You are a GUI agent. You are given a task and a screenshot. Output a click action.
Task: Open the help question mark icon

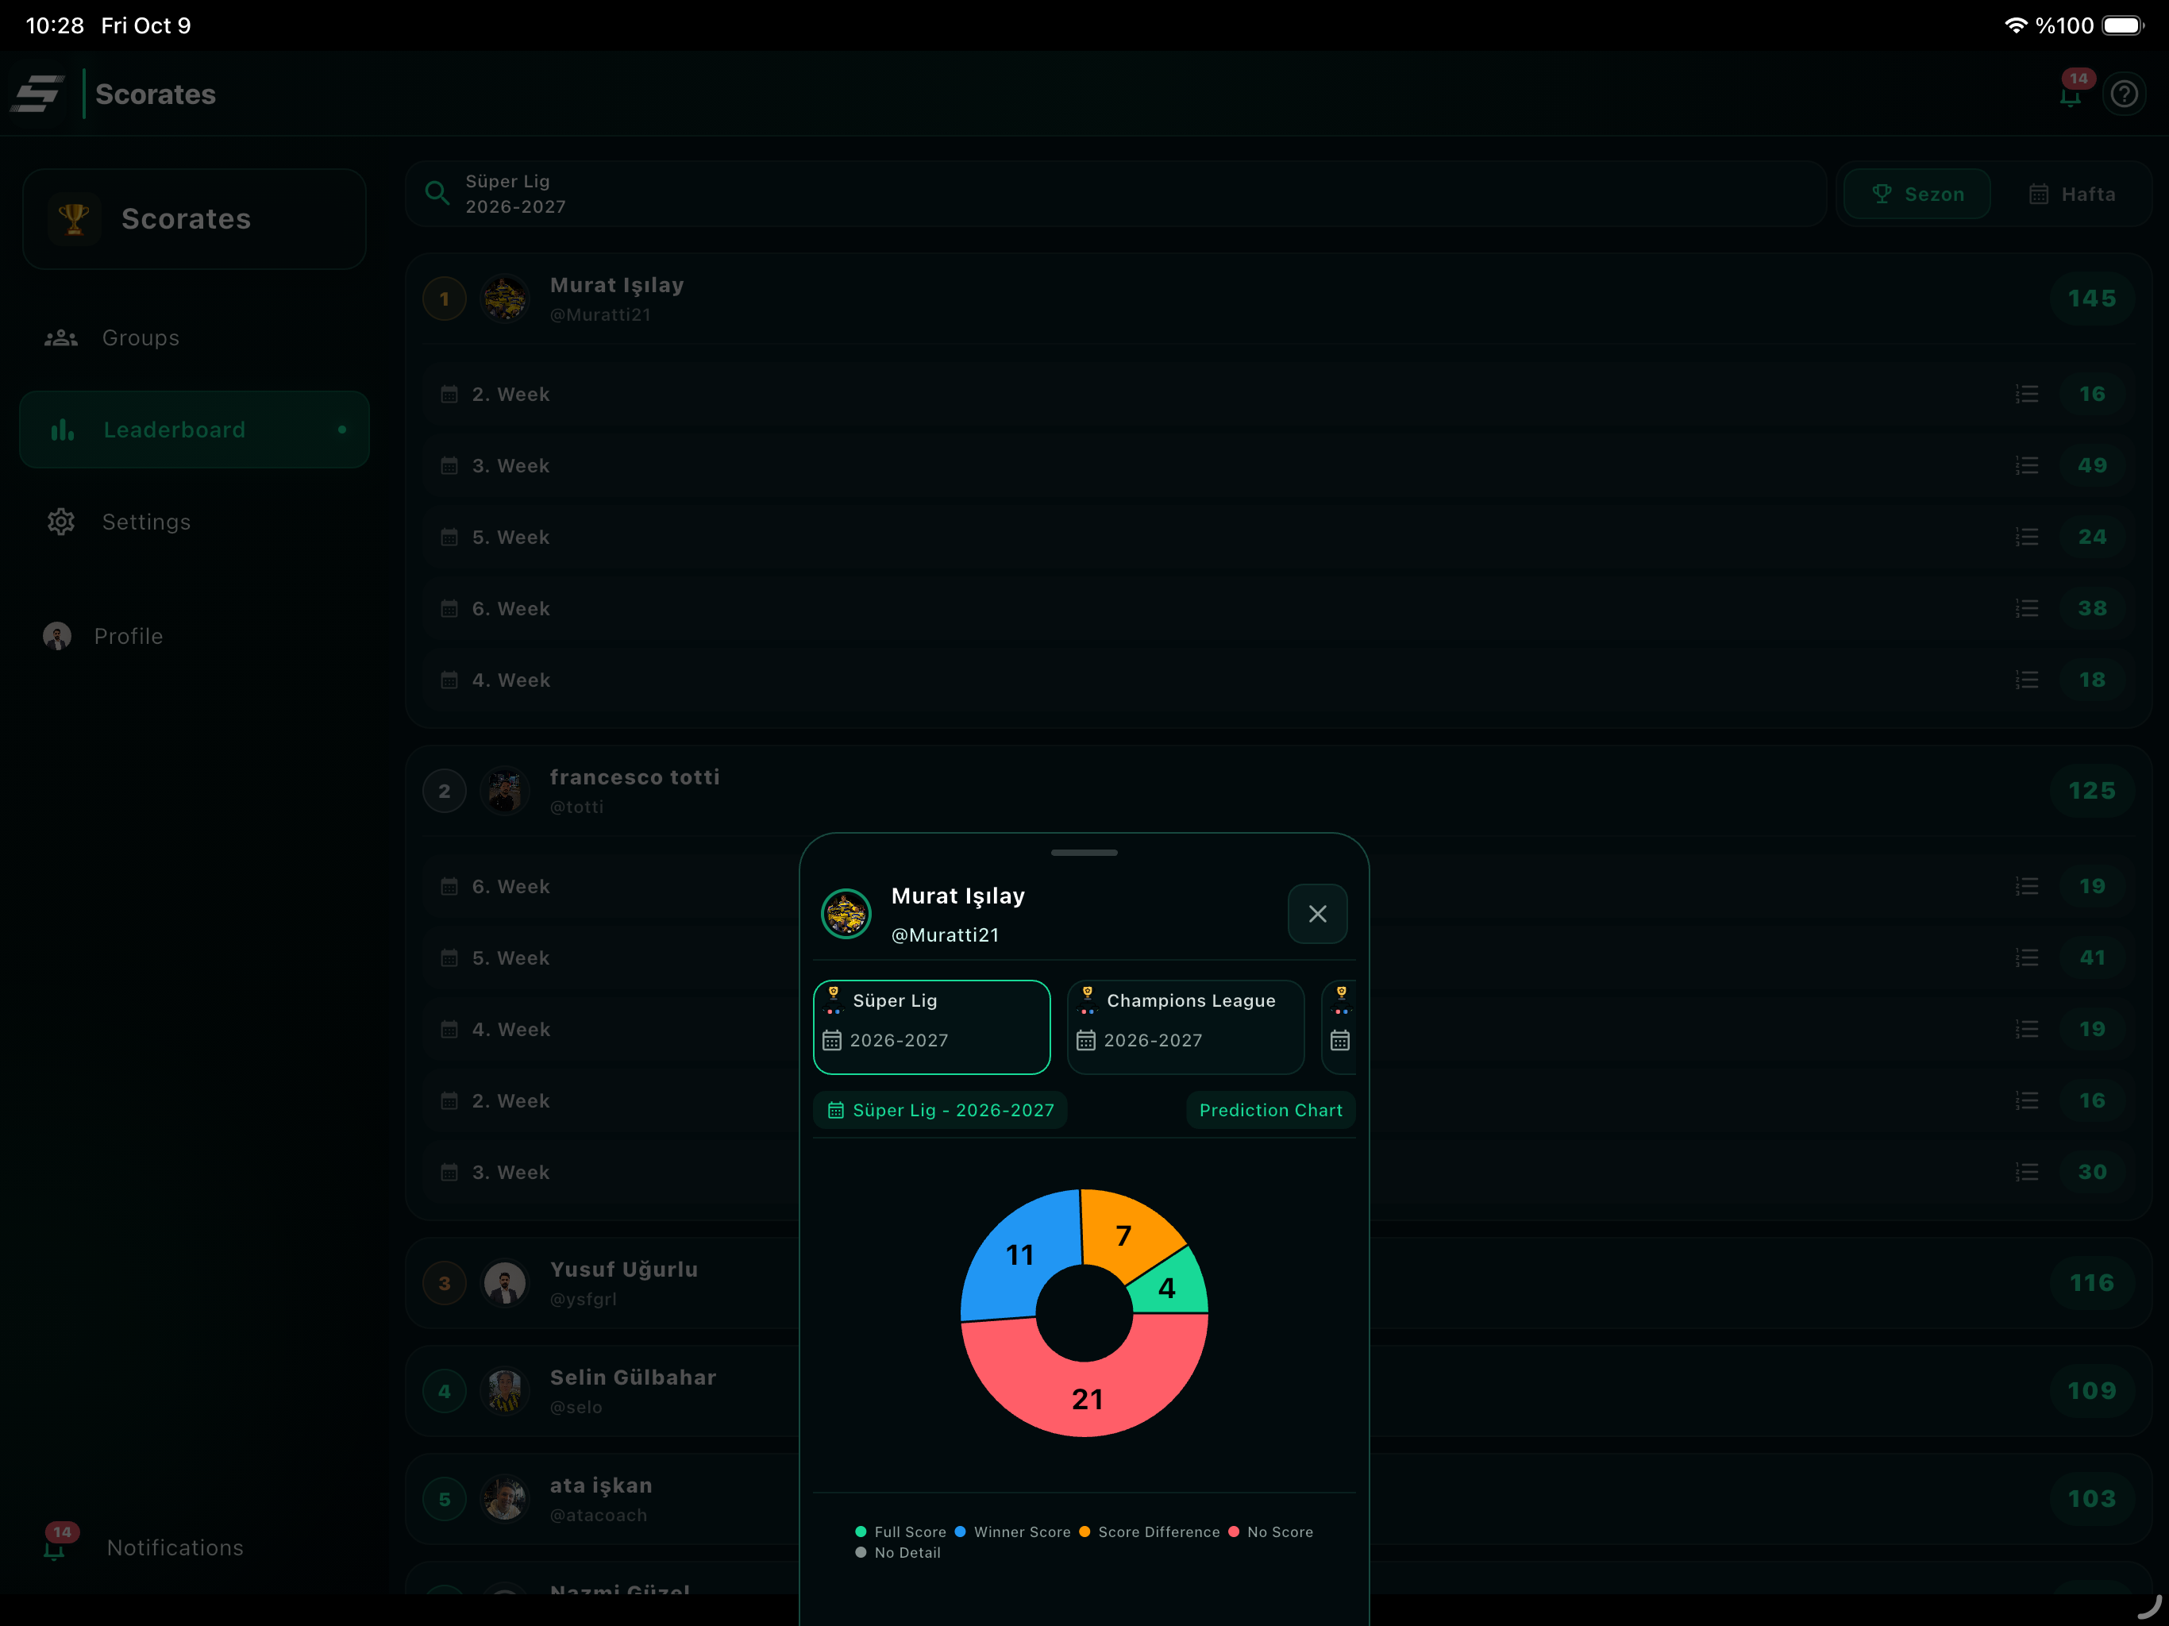tap(2124, 94)
